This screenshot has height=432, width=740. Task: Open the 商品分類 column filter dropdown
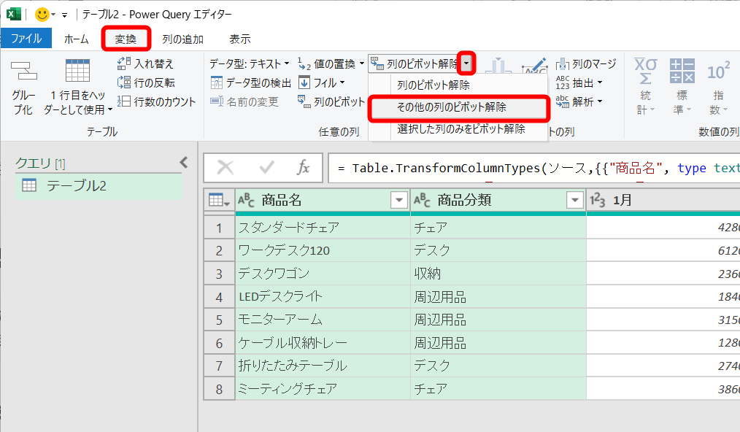tap(575, 200)
